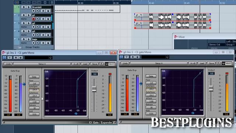The image size is (236, 133).
Task: Click threshold arrow marker in g1 plugin
Action: (24, 84)
